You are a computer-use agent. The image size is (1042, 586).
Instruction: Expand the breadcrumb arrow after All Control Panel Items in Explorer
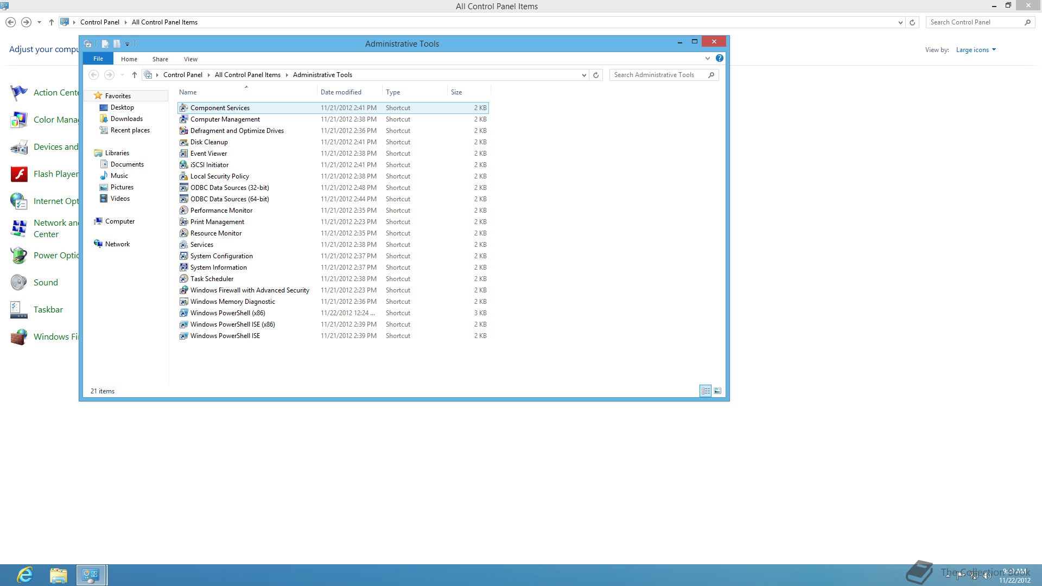click(287, 75)
